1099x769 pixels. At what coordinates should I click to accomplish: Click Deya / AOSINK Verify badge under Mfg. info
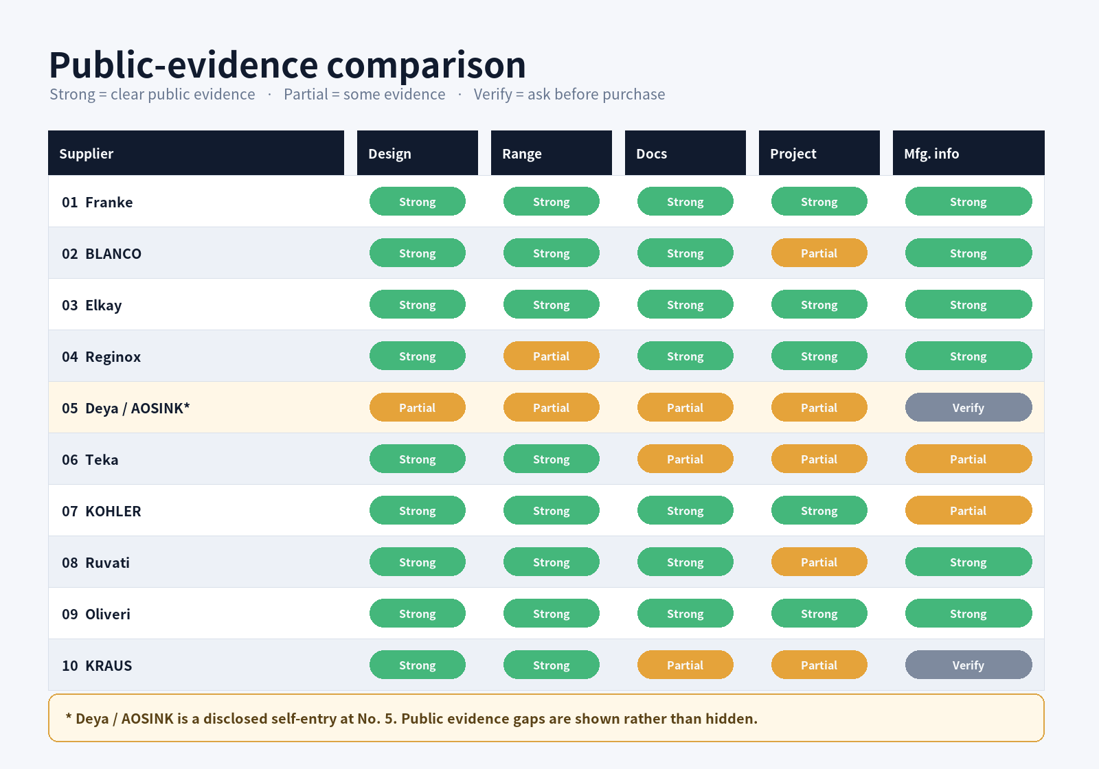click(x=968, y=407)
